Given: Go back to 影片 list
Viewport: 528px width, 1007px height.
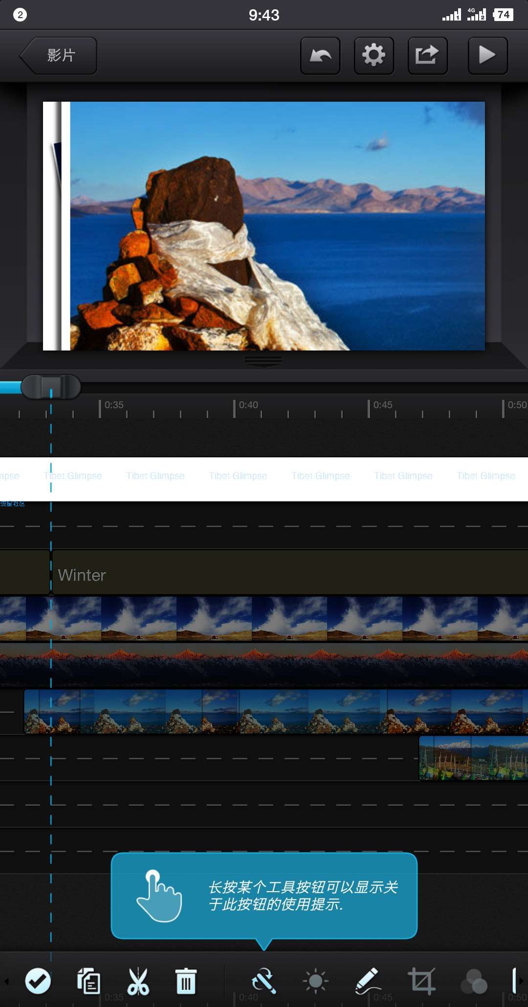Looking at the screenshot, I should tap(58, 55).
